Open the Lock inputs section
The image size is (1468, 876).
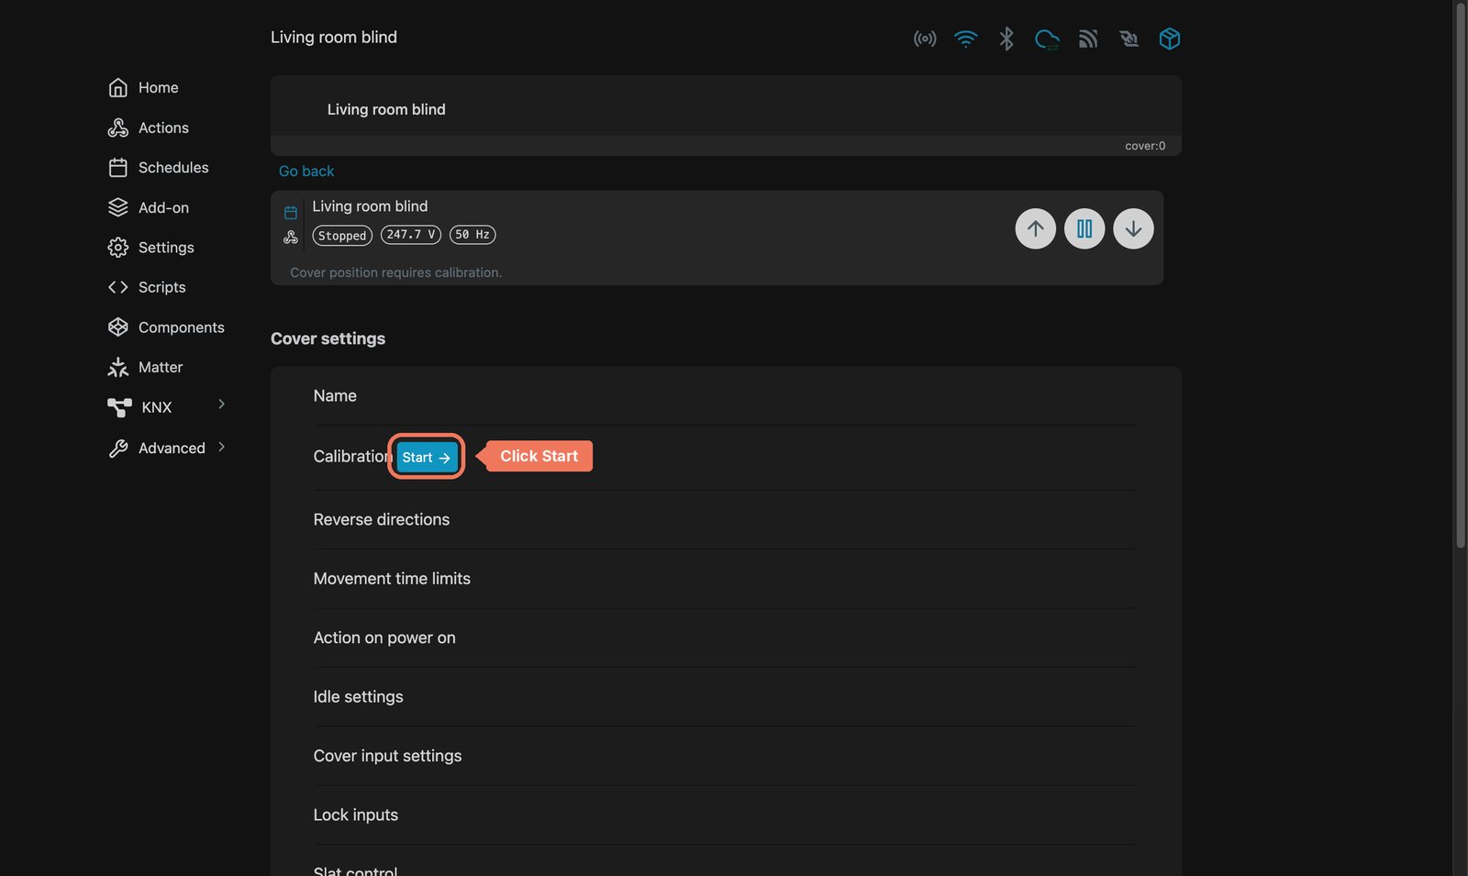725,815
